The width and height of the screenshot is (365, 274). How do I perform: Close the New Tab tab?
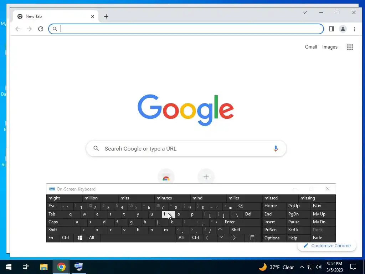point(93,16)
